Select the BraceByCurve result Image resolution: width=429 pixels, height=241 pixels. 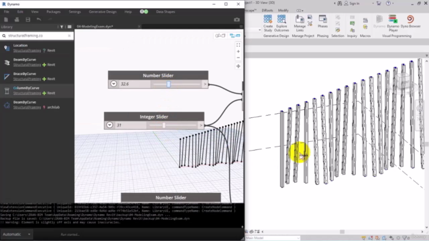click(37, 76)
